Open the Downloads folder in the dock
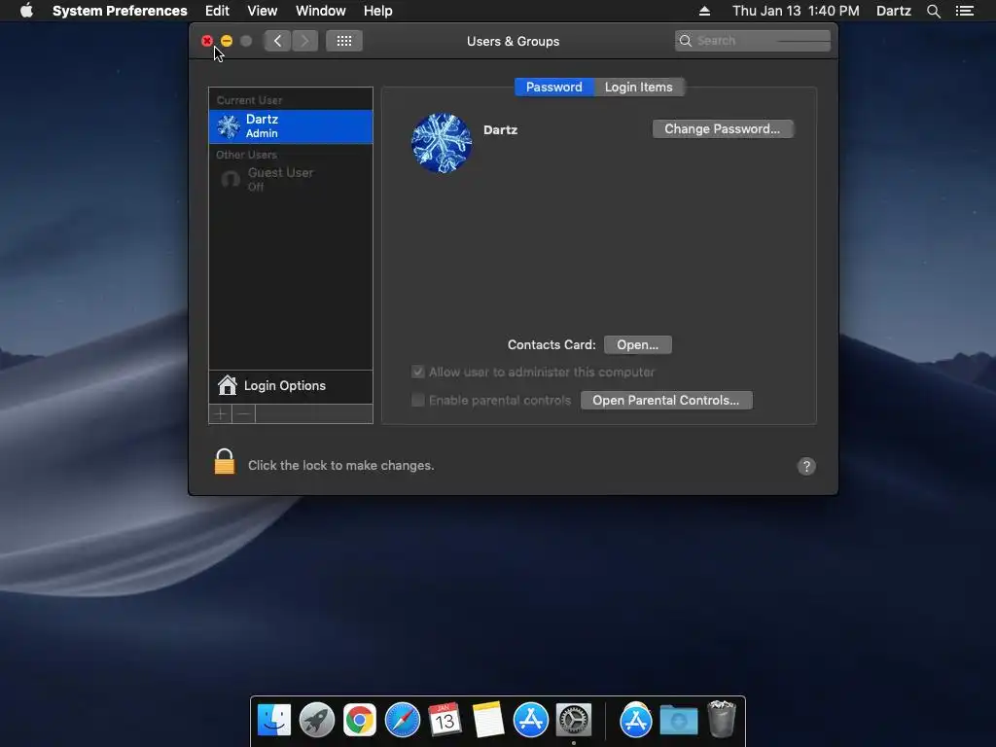The image size is (996, 747). 678,721
